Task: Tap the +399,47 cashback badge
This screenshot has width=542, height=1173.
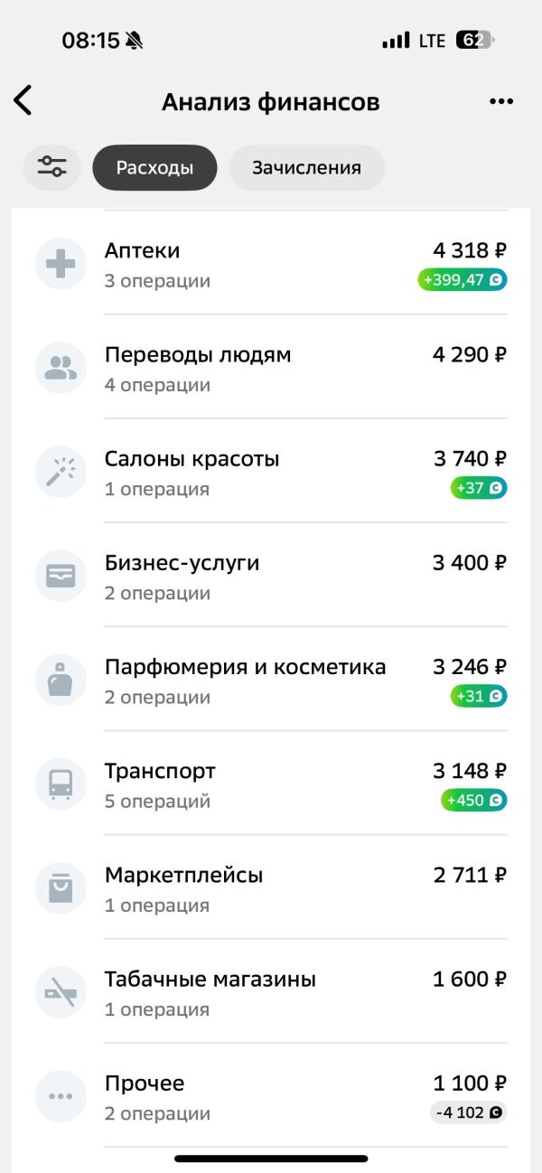Action: [463, 280]
